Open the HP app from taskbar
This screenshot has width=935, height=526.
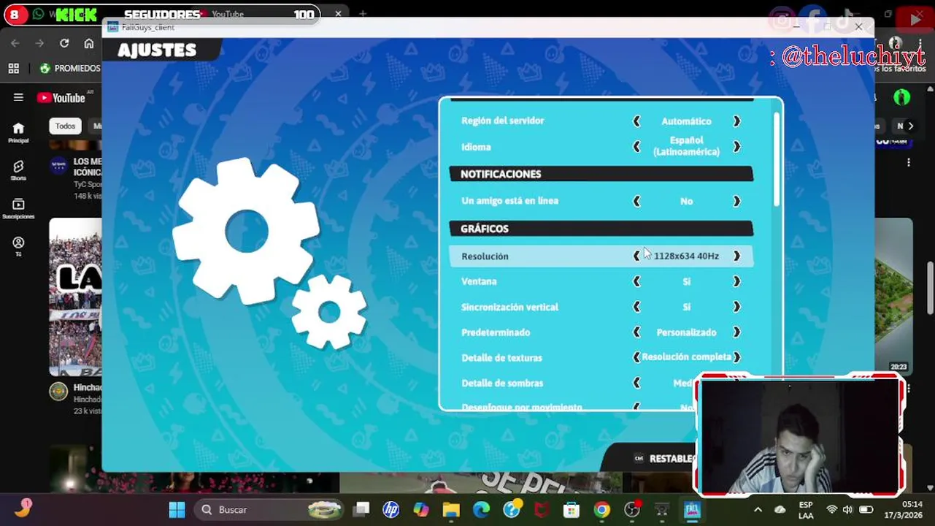coord(391,510)
